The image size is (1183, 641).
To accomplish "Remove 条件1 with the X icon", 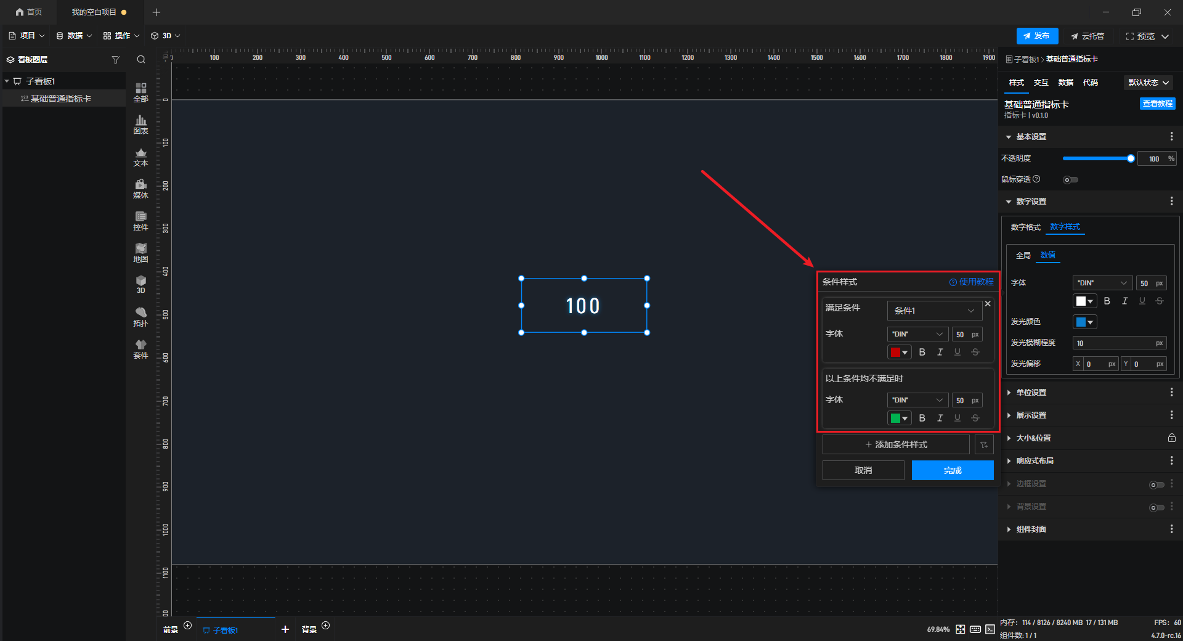I will pyautogui.click(x=988, y=304).
